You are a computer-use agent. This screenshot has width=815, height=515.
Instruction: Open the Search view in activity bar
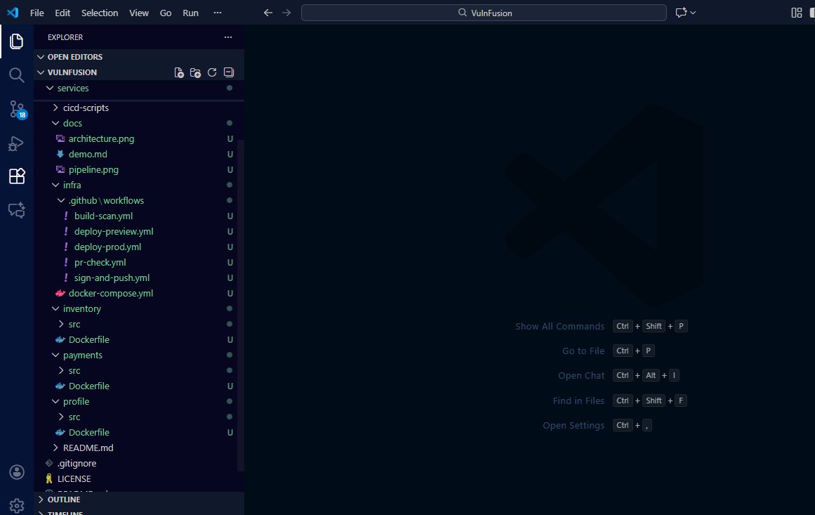tap(17, 75)
